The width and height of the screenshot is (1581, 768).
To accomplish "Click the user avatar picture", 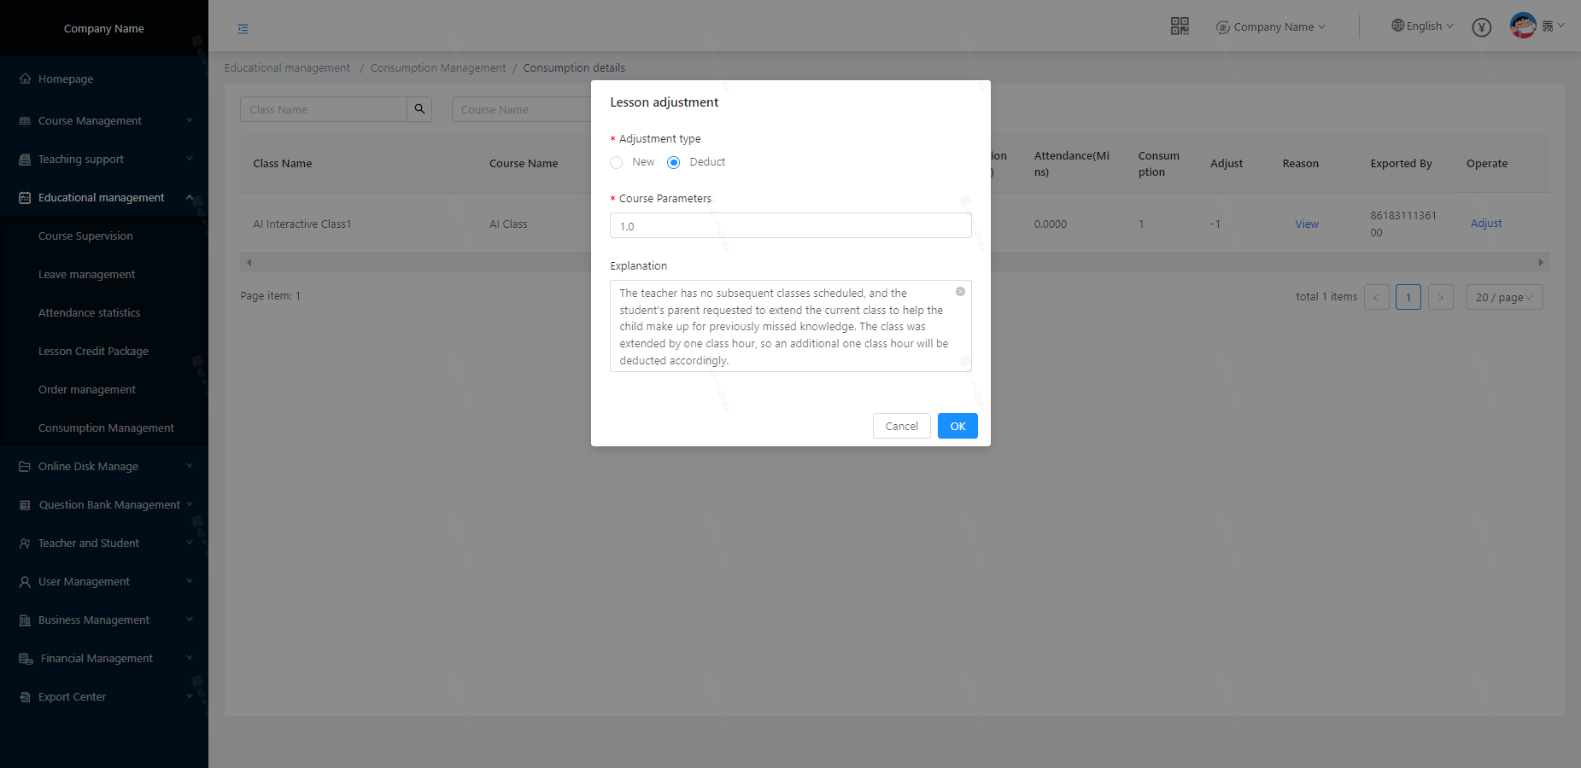I will tap(1522, 26).
